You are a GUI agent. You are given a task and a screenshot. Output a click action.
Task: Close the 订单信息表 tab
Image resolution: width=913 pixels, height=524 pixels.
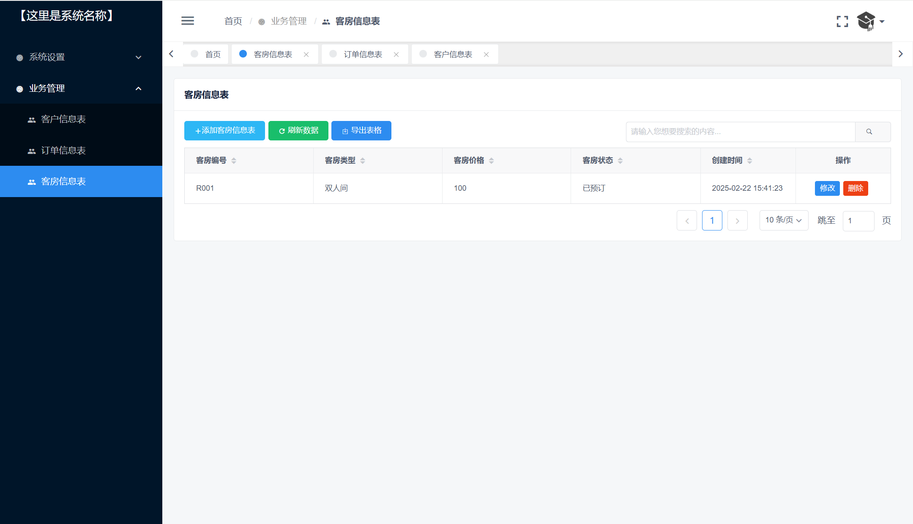(396, 55)
